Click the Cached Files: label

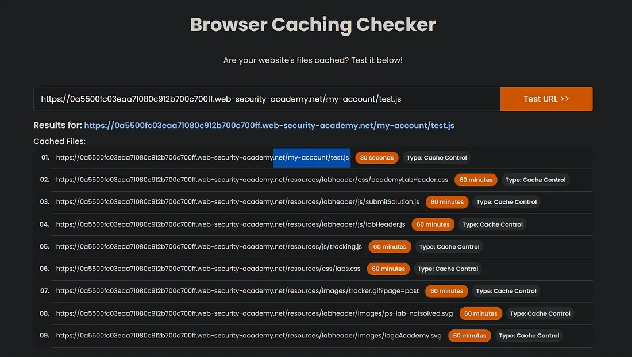click(x=59, y=141)
